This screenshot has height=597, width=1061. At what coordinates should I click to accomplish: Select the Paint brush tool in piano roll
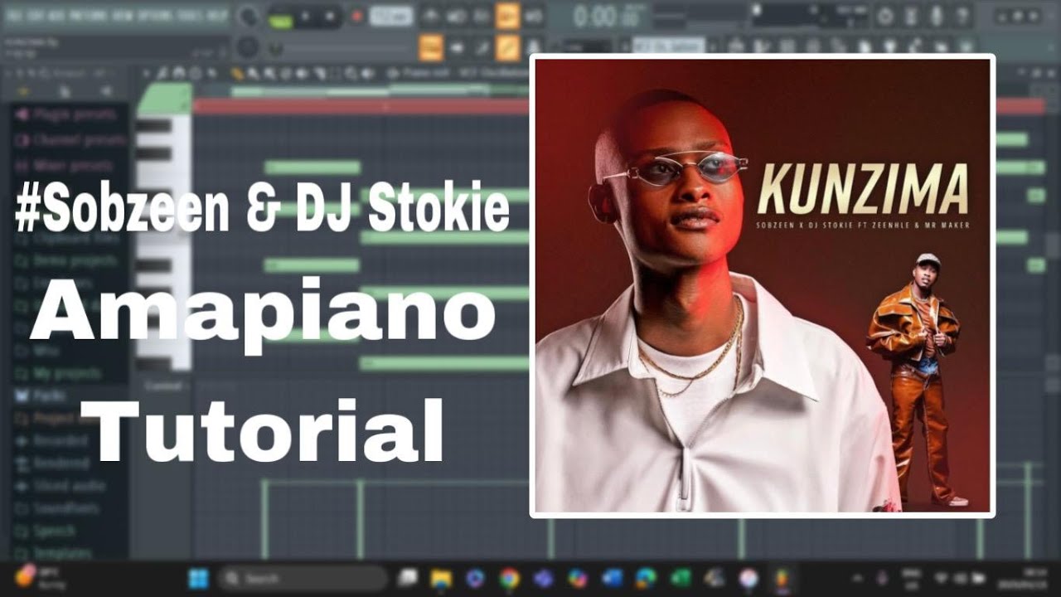click(x=252, y=74)
